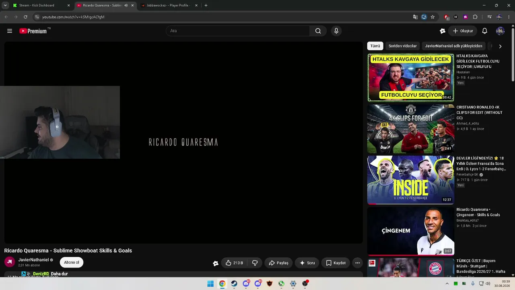Open YouTube account avatar menu
Viewport: 515px width, 290px height.
(x=500, y=31)
